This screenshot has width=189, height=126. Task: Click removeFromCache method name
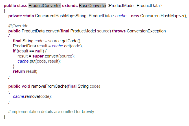tap(49, 86)
